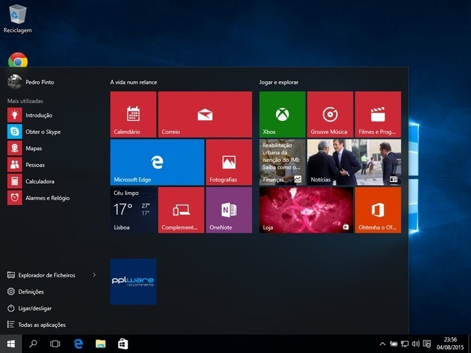Open the Obtenha o Of... Office tile
This screenshot has width=471, height=353.
[x=378, y=210]
